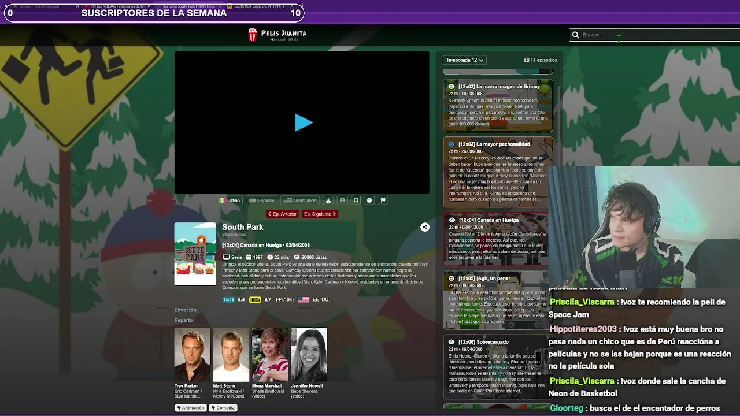Screen dimensions: 740x416
Task: Open episode 12x05 ¡Agh, un pene!
Action: 498,300
